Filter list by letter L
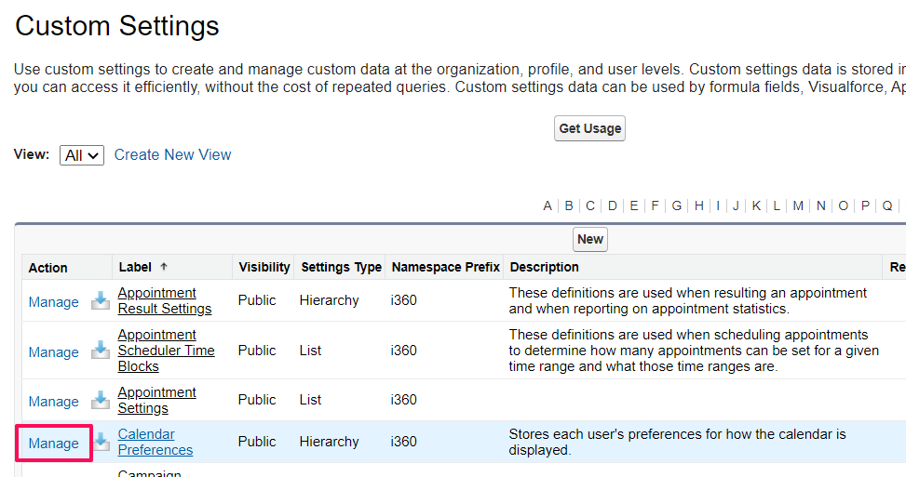This screenshot has height=477, width=906. click(x=777, y=205)
